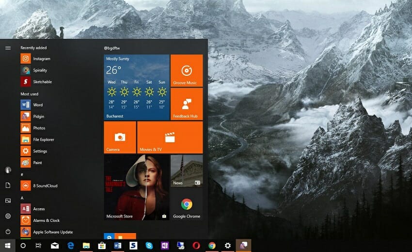Open the Groove Music tile
Viewport: 412px width, 252px height.
pos(187,70)
